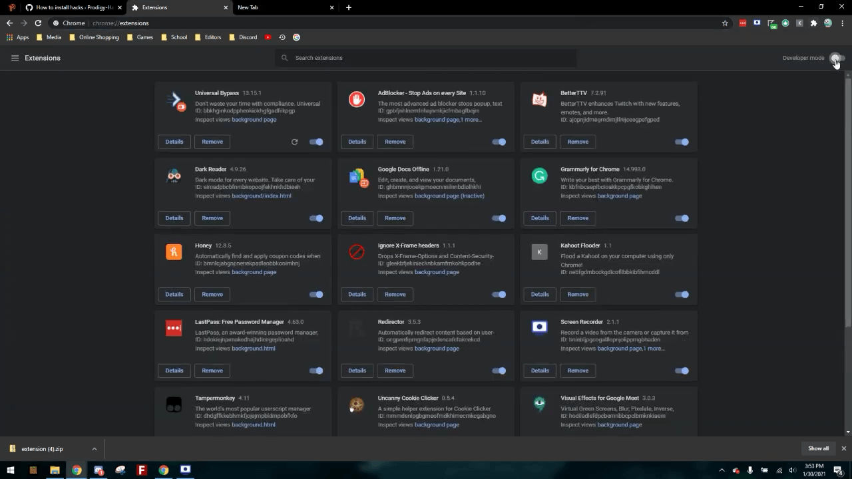Expand options for extension (4).zip download
Screen dimensions: 852x479
(94, 448)
